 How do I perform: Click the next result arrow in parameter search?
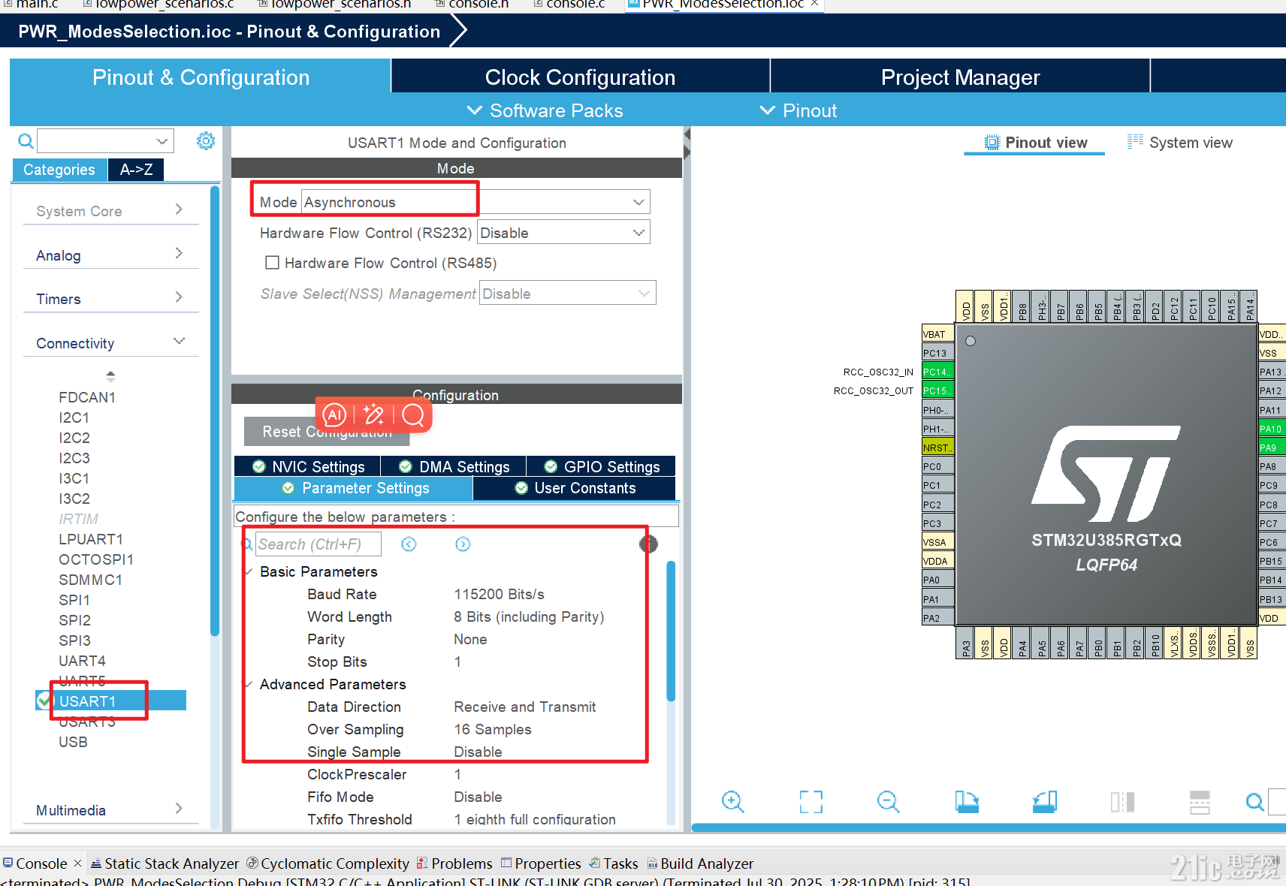click(x=463, y=544)
